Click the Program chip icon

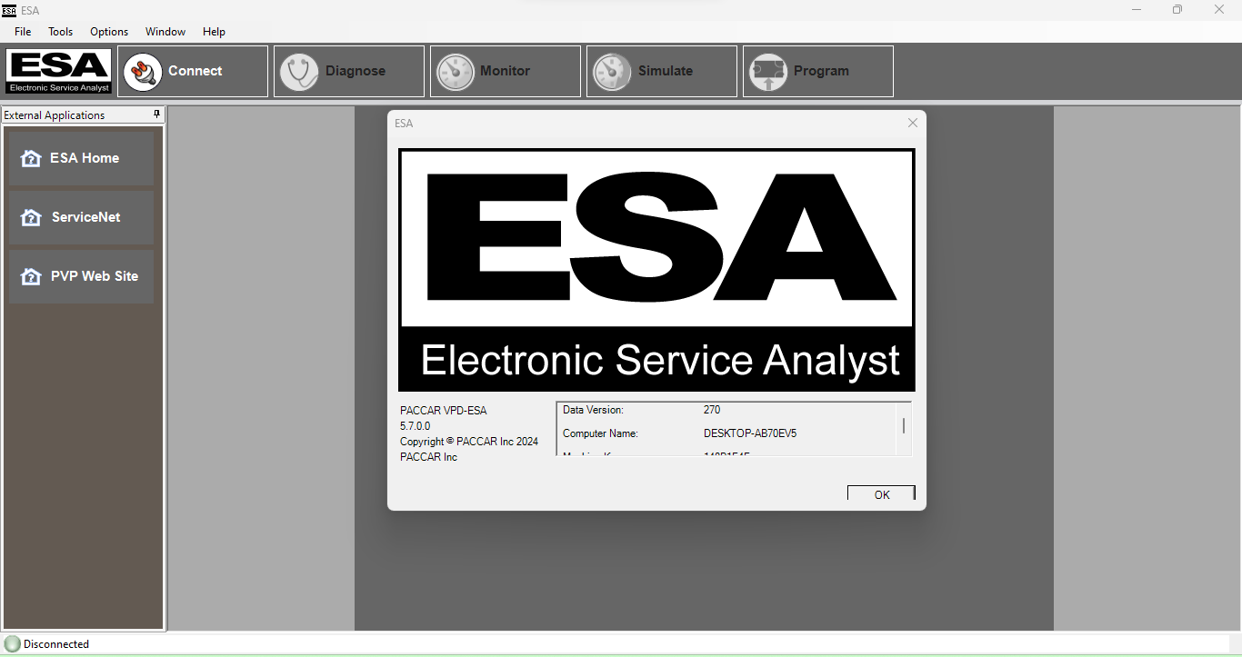coord(767,72)
